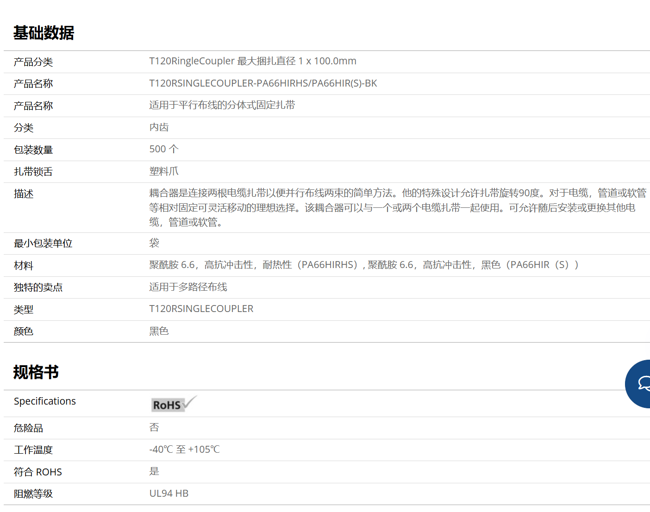Viewport: 650px width, 512px height.
Task: Click product name T120RSINGLECOUPLER-PA66HIRHS/PA66HIR(S)-BK
Action: click(x=263, y=83)
